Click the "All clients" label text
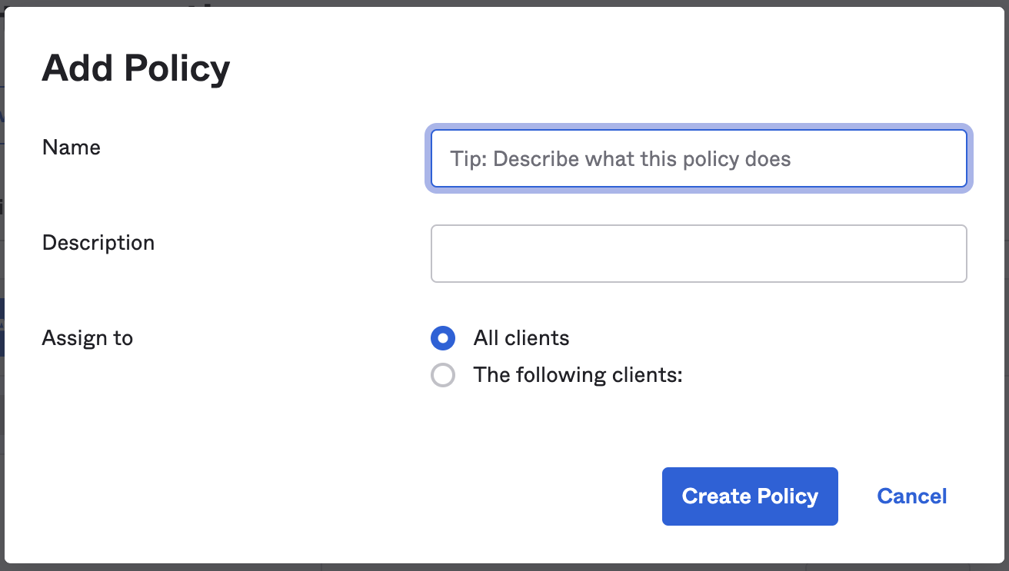Screen dimensions: 1009x571 521,338
